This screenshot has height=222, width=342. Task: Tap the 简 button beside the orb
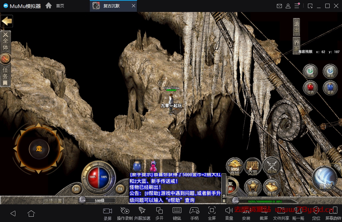[x=76, y=189]
